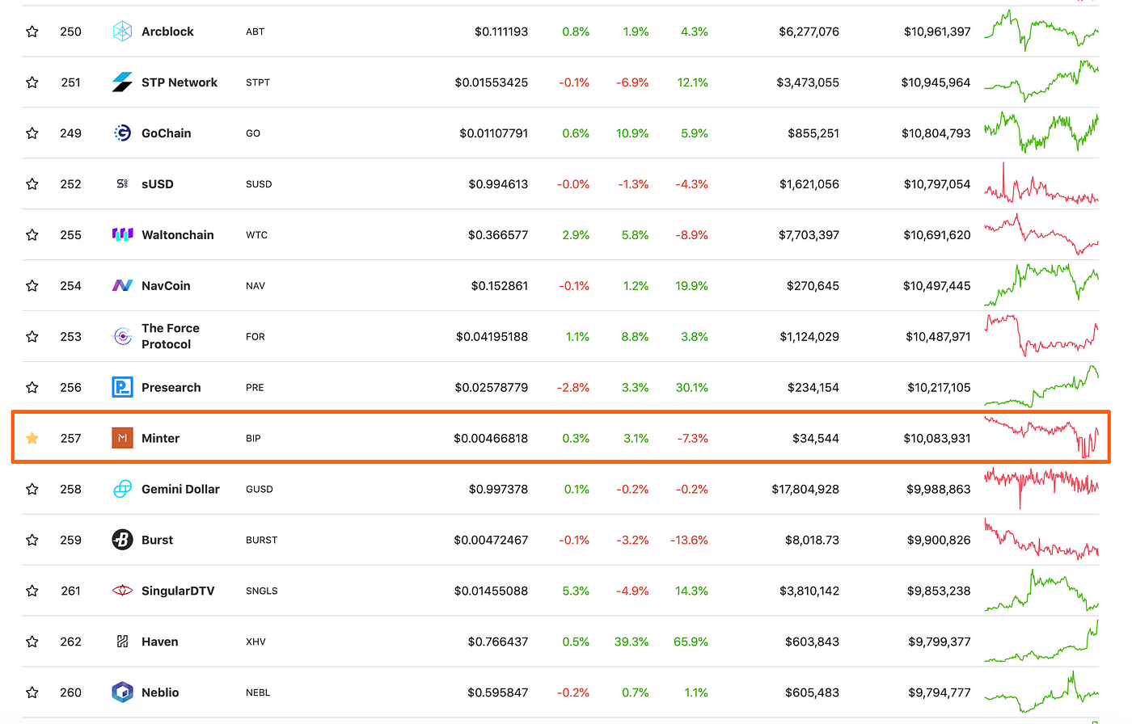The image size is (1132, 724).
Task: Open the Gemini Dollar coin page
Action: click(180, 490)
